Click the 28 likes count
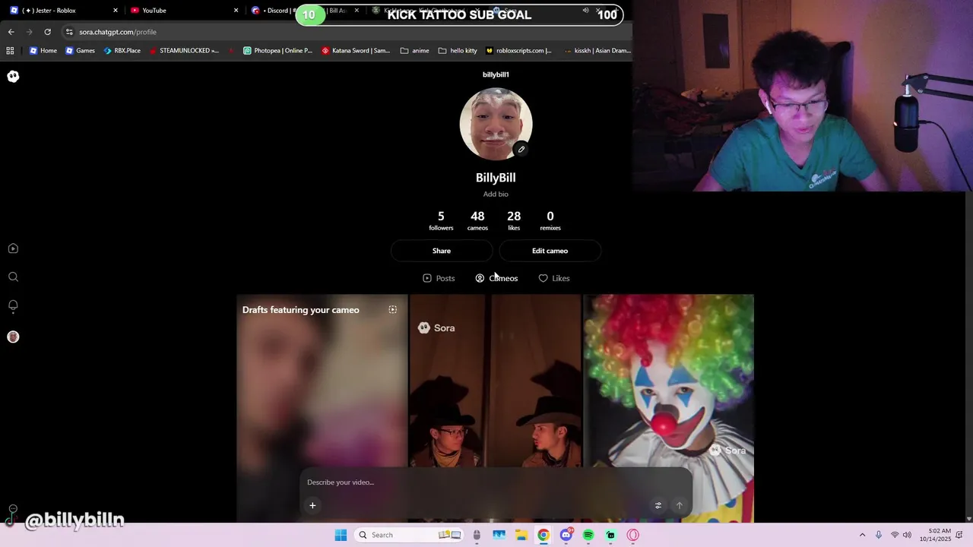973x547 pixels. point(514,220)
